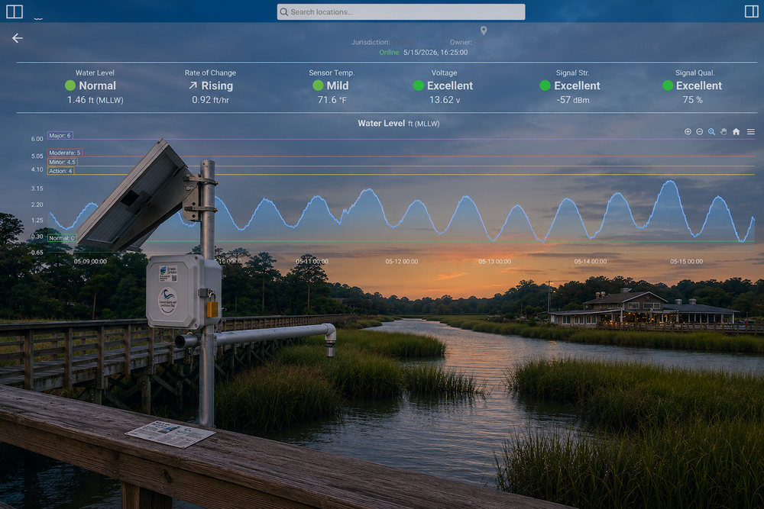Click the '05-09 00:00' x-axis label

[90, 262]
